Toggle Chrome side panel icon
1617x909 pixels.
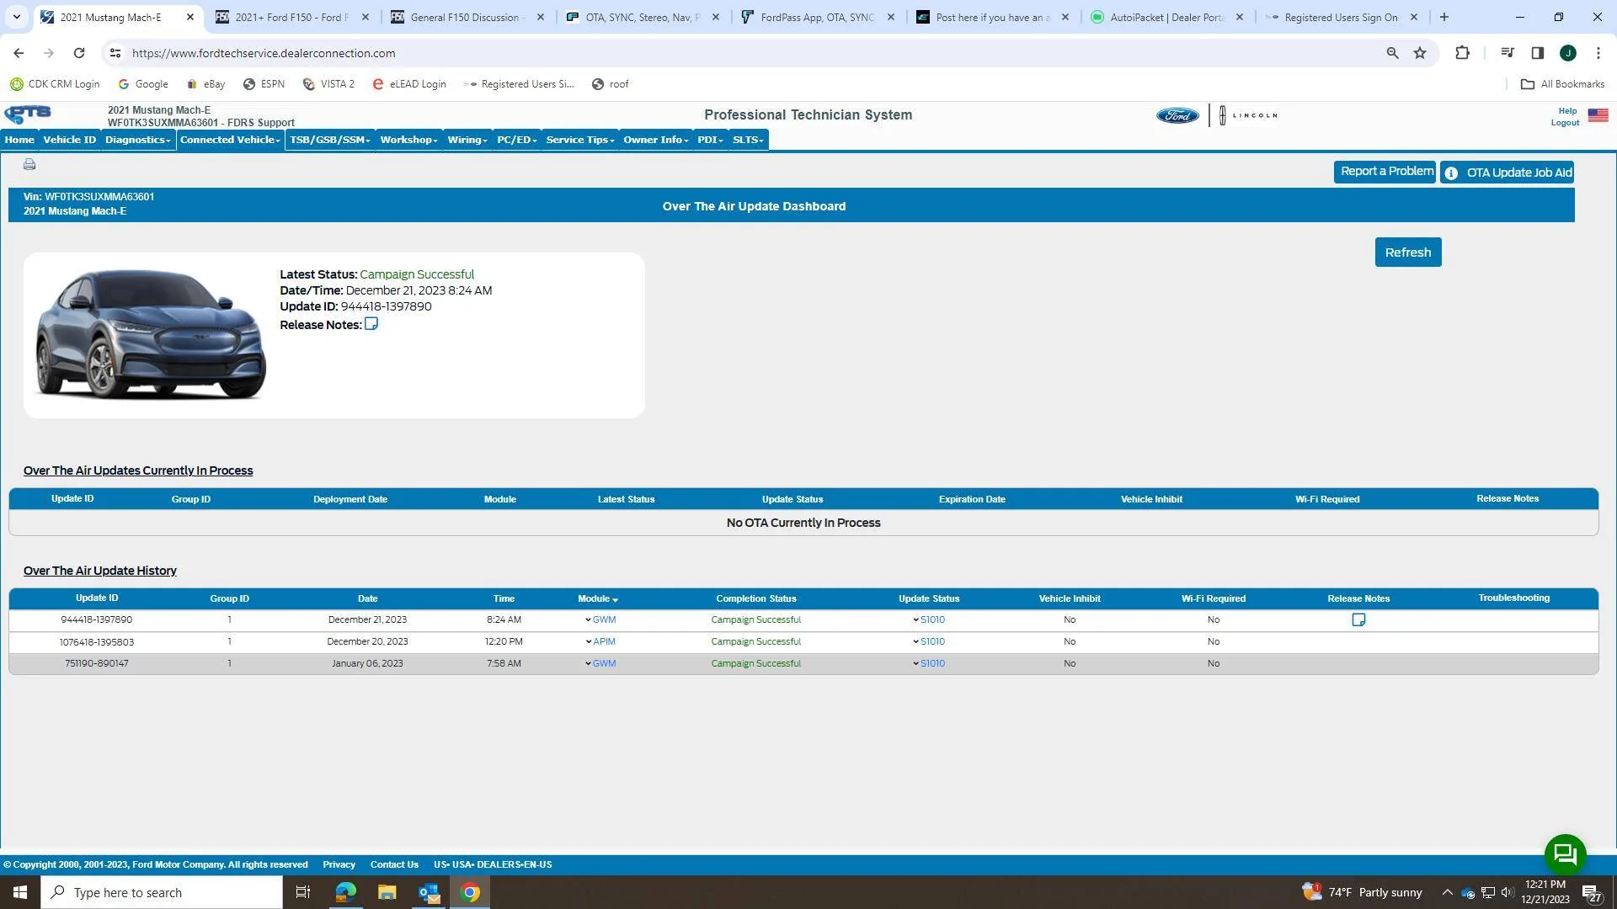(x=1537, y=53)
